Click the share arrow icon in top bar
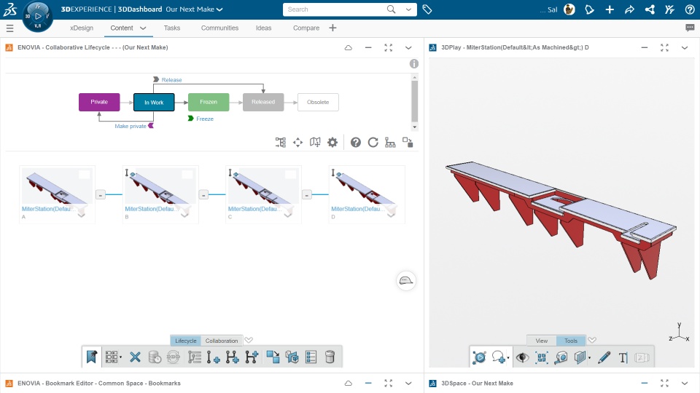This screenshot has height=393, width=700. coord(629,9)
